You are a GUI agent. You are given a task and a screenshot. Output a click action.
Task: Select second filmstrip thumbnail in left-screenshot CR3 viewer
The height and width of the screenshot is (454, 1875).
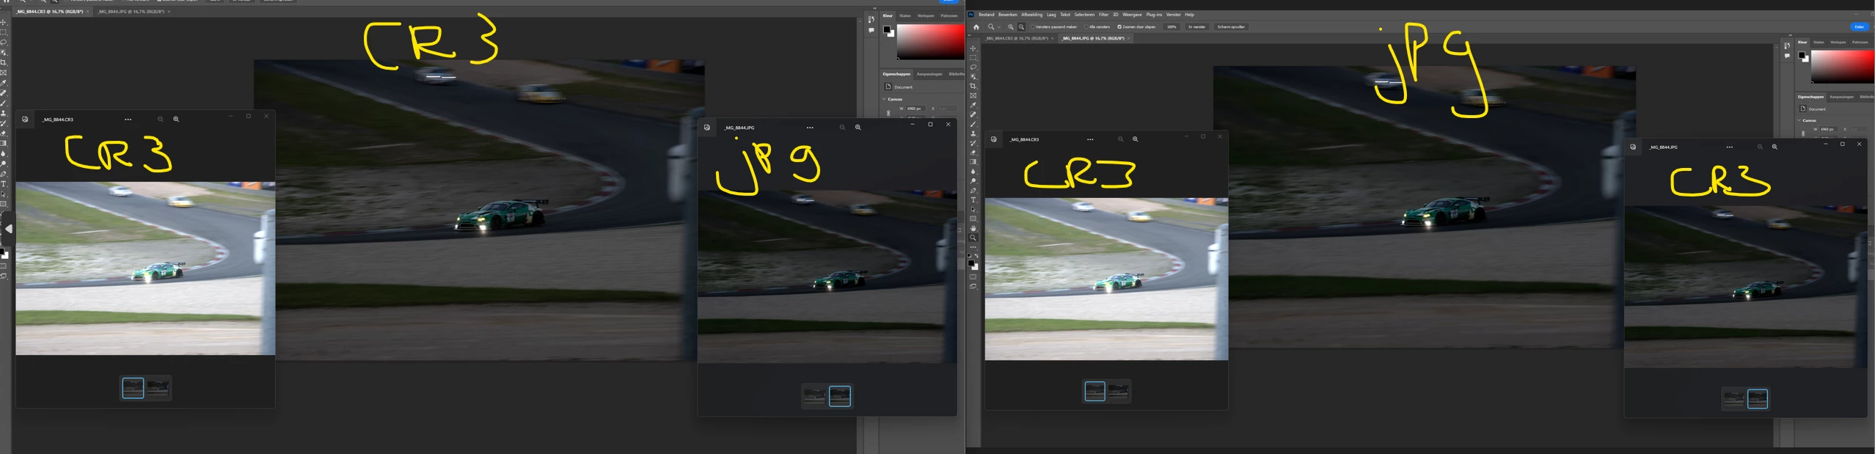(x=158, y=388)
